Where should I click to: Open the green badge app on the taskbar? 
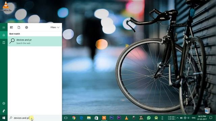pos(156,118)
